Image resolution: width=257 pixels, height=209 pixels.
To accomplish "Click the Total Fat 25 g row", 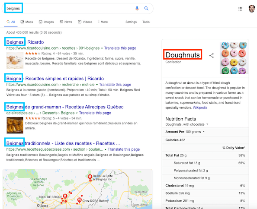I will click(205, 155).
